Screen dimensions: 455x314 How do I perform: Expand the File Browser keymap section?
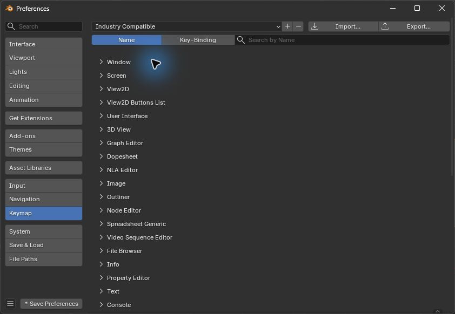click(x=101, y=250)
